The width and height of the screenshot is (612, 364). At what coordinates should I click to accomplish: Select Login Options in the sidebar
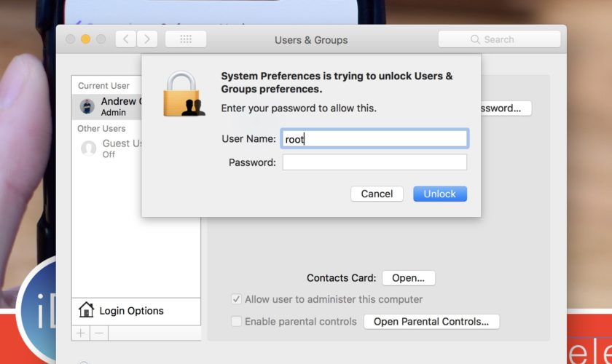tap(131, 311)
